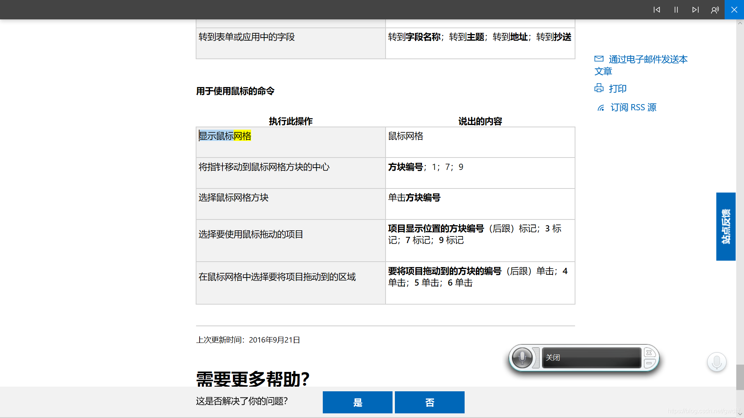744x418 pixels.
Task: Click the speech recognition status display 关闭
Action: click(x=591, y=358)
